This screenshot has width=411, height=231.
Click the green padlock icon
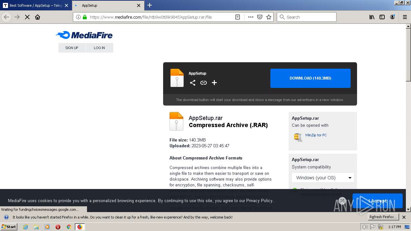click(x=85, y=17)
